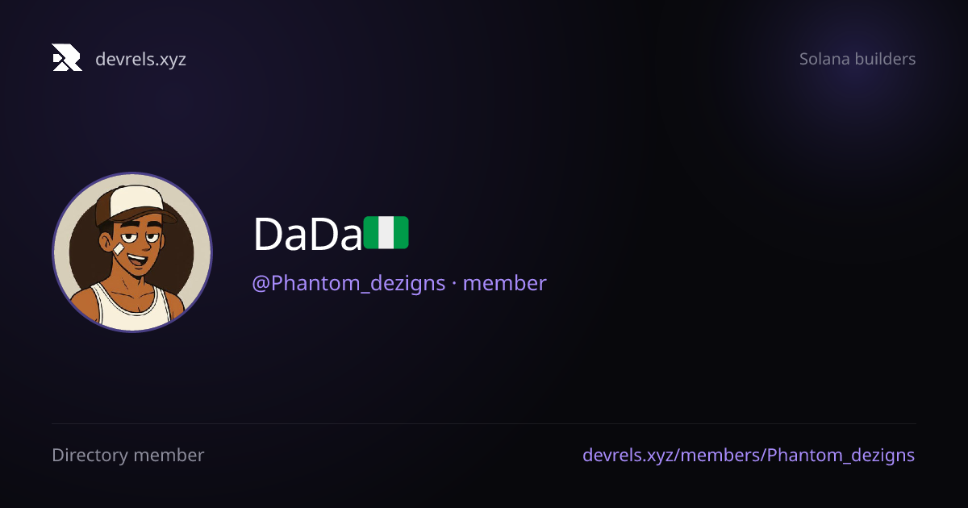Viewport: 968px width, 508px height.
Task: Click the green left stripe of the flag
Action: (x=371, y=232)
